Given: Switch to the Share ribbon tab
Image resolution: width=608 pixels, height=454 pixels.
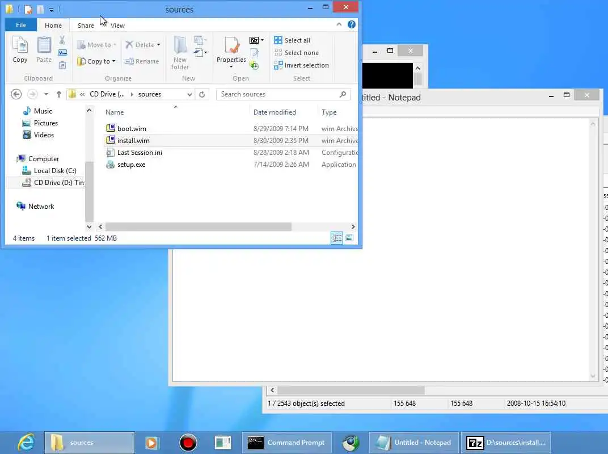Looking at the screenshot, I should 86,25.
